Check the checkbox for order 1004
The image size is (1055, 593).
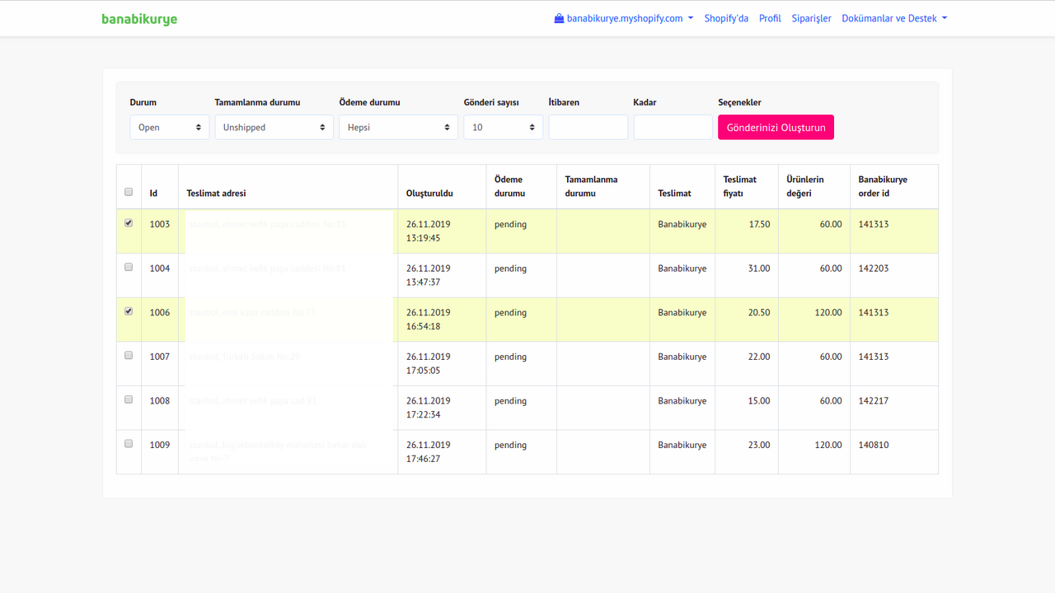click(129, 267)
